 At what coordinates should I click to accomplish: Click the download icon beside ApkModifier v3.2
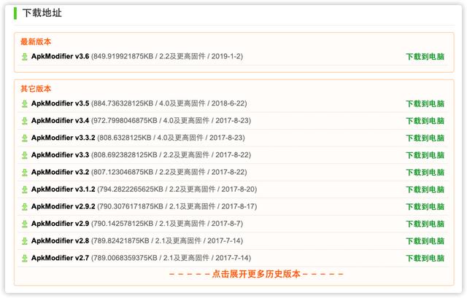(x=25, y=173)
